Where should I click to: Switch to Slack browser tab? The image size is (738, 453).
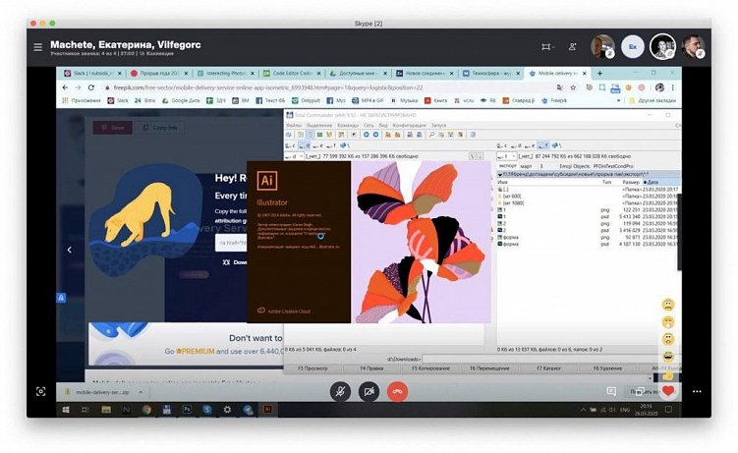[92, 74]
